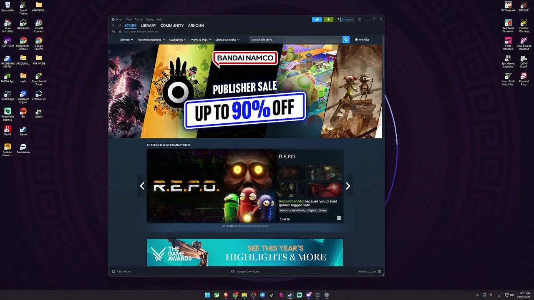Click the Physics tag
This screenshot has height=300, width=534.
312,210
